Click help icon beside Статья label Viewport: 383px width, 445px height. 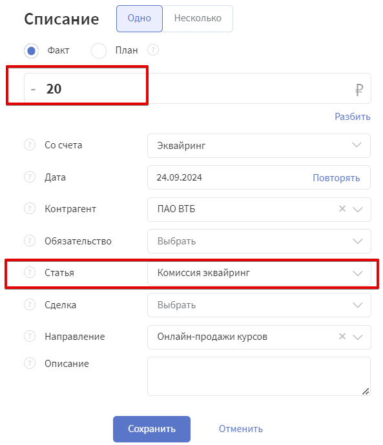30,272
